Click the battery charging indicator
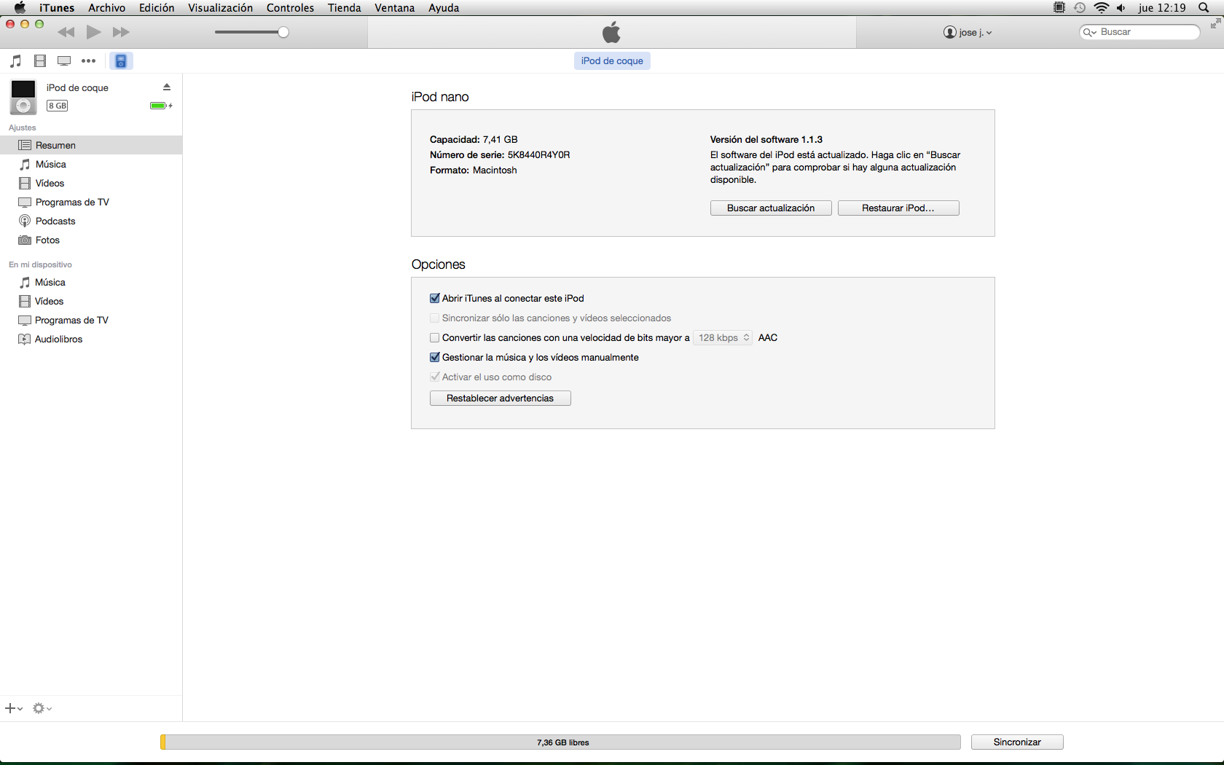The image size is (1224, 765). 161,106
